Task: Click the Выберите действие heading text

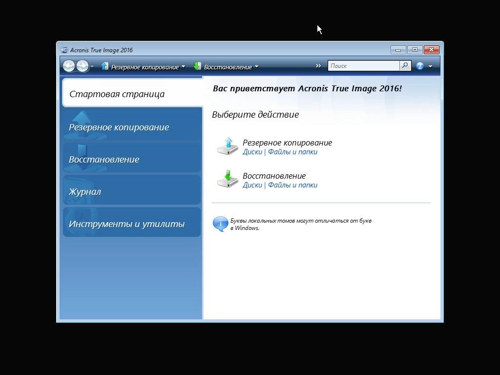Action: point(255,114)
